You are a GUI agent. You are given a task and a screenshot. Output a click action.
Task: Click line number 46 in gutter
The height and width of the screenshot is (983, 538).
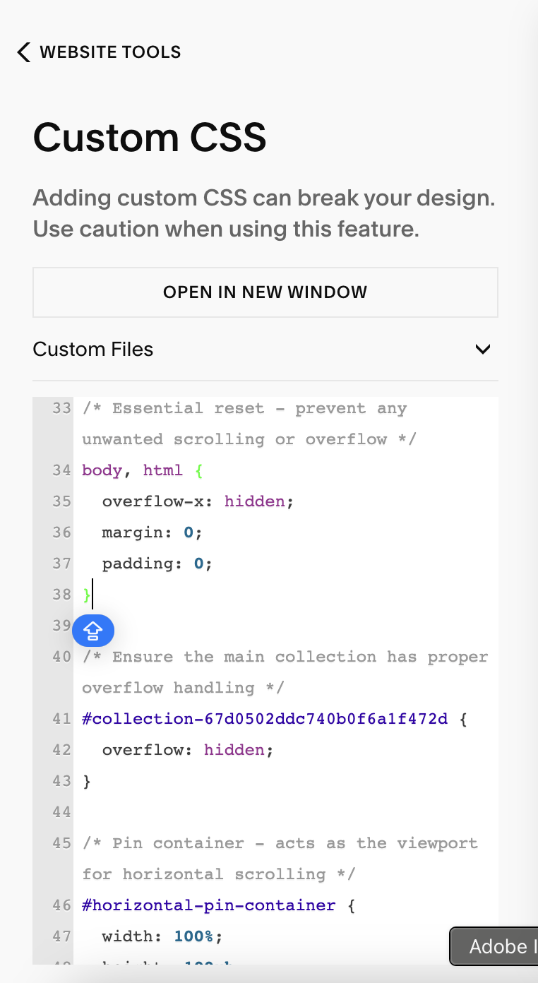pyautogui.click(x=61, y=905)
